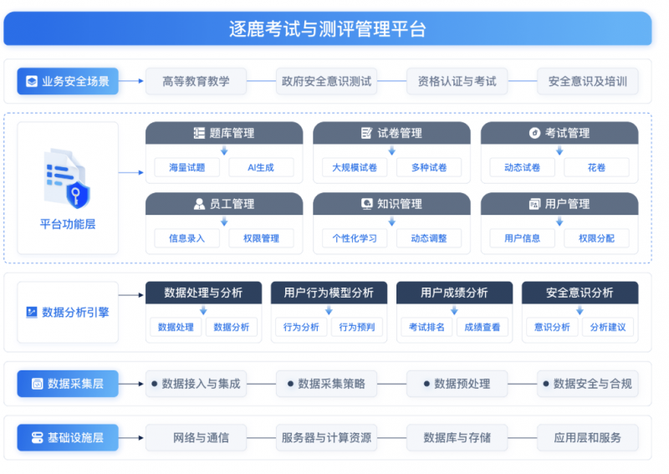Click the 数据采集层 icon
Screen dimensions: 669x474
pyautogui.click(x=37, y=384)
